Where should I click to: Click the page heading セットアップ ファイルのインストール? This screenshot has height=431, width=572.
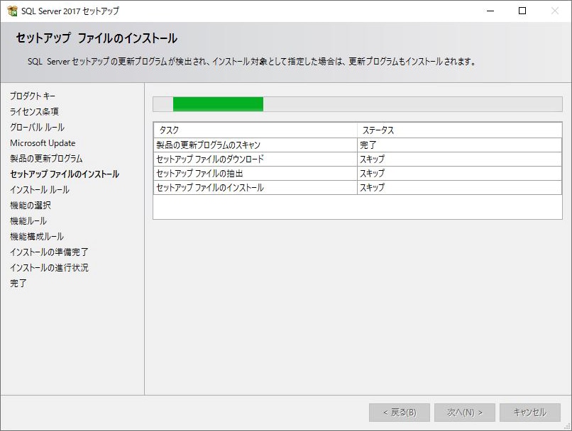[x=97, y=38]
